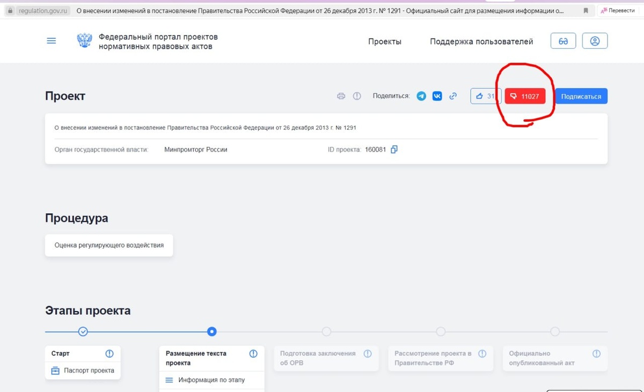Click the portal coat of arms logo
Viewport: 644px width, 392px height.
84,41
